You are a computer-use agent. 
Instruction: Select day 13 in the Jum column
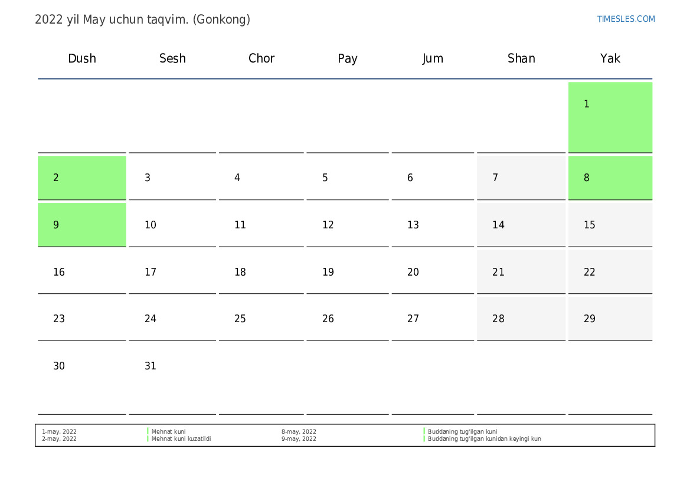(433, 225)
